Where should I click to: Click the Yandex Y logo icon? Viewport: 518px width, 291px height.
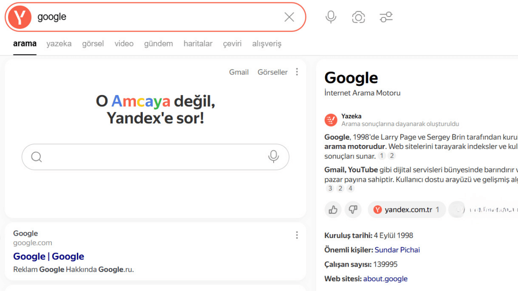(19, 17)
